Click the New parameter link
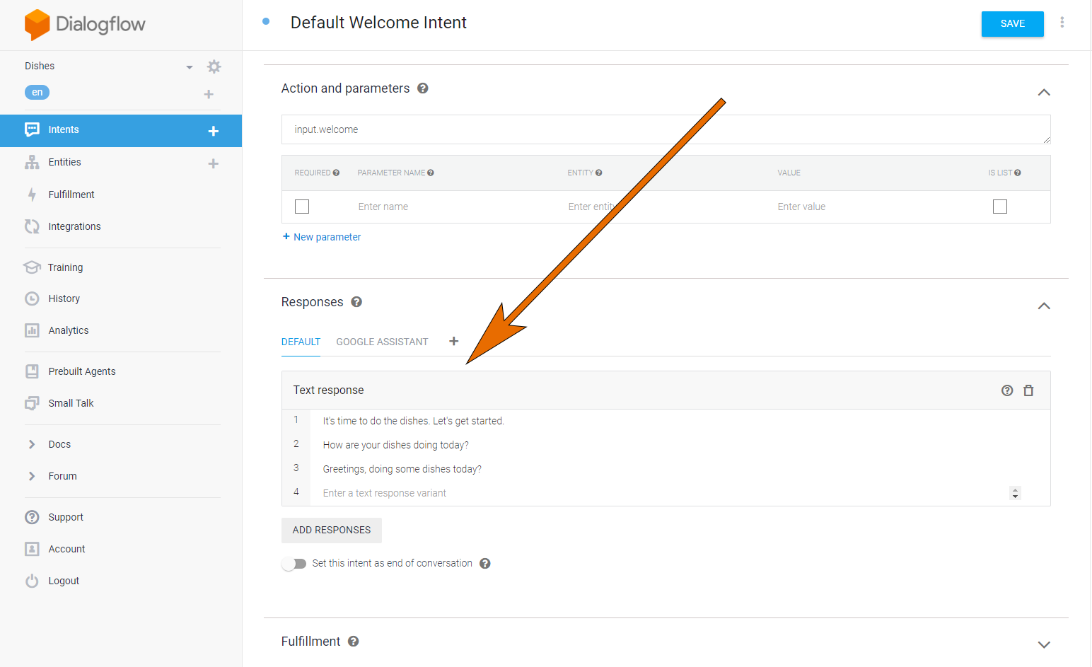This screenshot has width=1092, height=667. tap(323, 237)
